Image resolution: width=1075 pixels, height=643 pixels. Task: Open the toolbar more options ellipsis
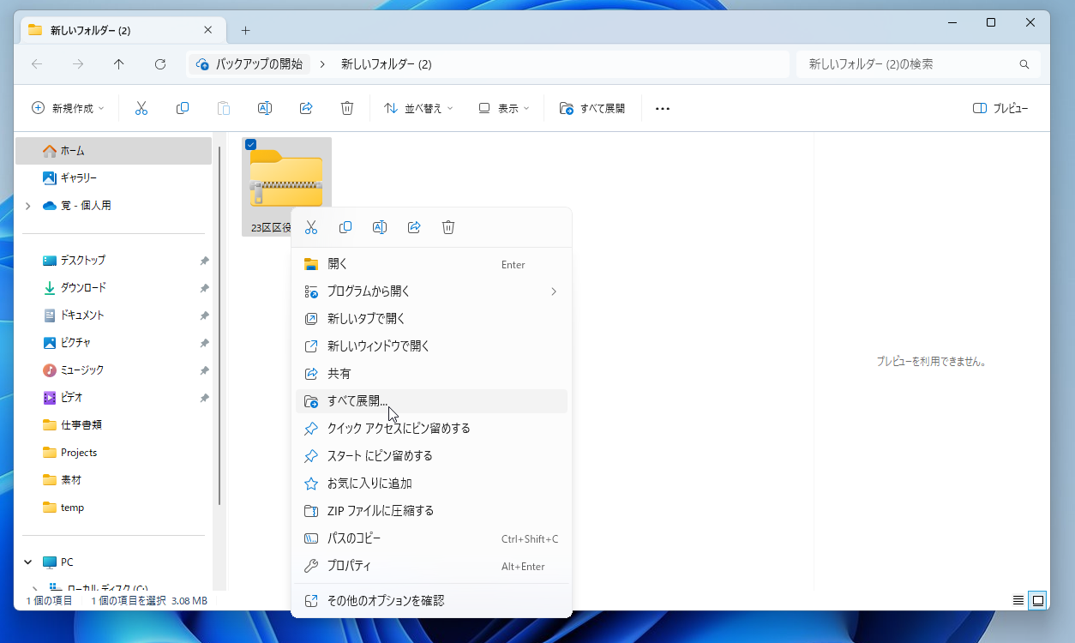click(x=663, y=109)
